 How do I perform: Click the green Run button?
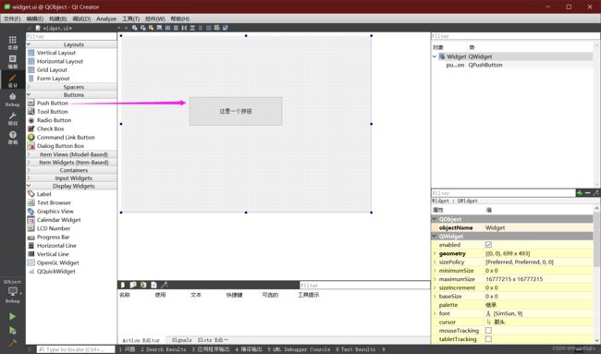[x=12, y=316]
